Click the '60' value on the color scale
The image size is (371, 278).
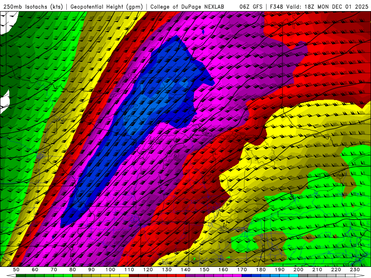(x=35, y=270)
